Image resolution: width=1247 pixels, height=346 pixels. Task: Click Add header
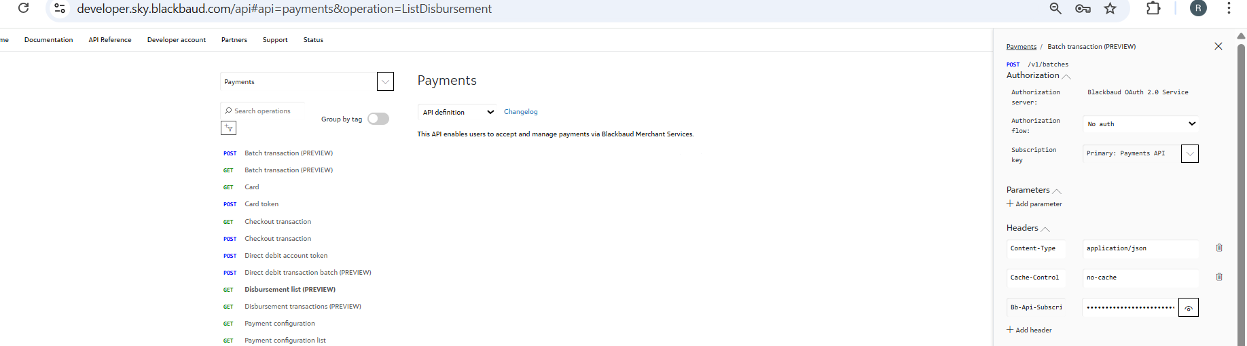click(1029, 330)
